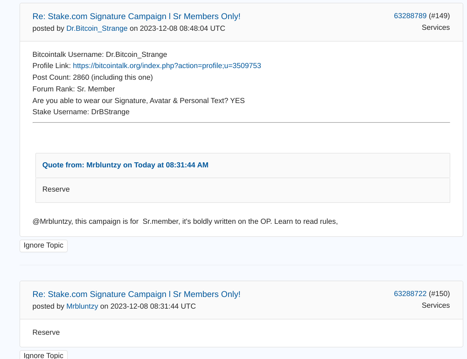
Task: Click 'Reserve' text inside quoted block
Action: 56,189
